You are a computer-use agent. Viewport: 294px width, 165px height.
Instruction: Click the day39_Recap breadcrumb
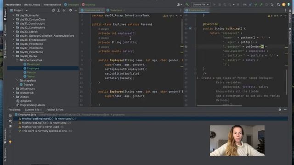point(32,5)
